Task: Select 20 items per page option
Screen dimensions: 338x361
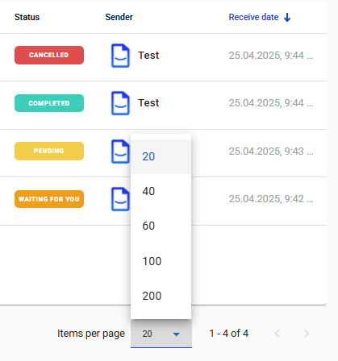Action: coord(161,156)
